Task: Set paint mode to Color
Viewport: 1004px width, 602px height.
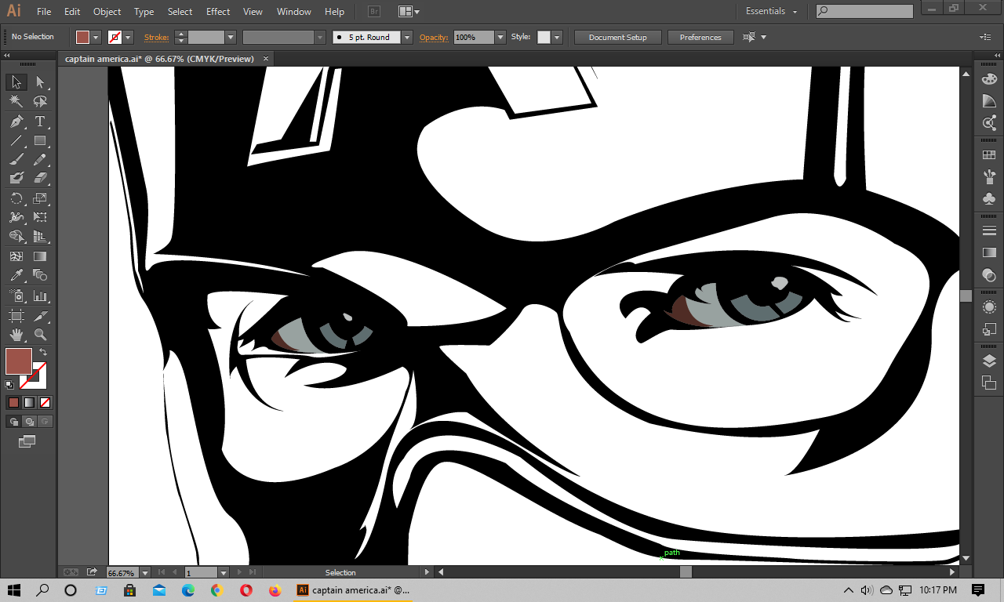Action: [x=13, y=402]
